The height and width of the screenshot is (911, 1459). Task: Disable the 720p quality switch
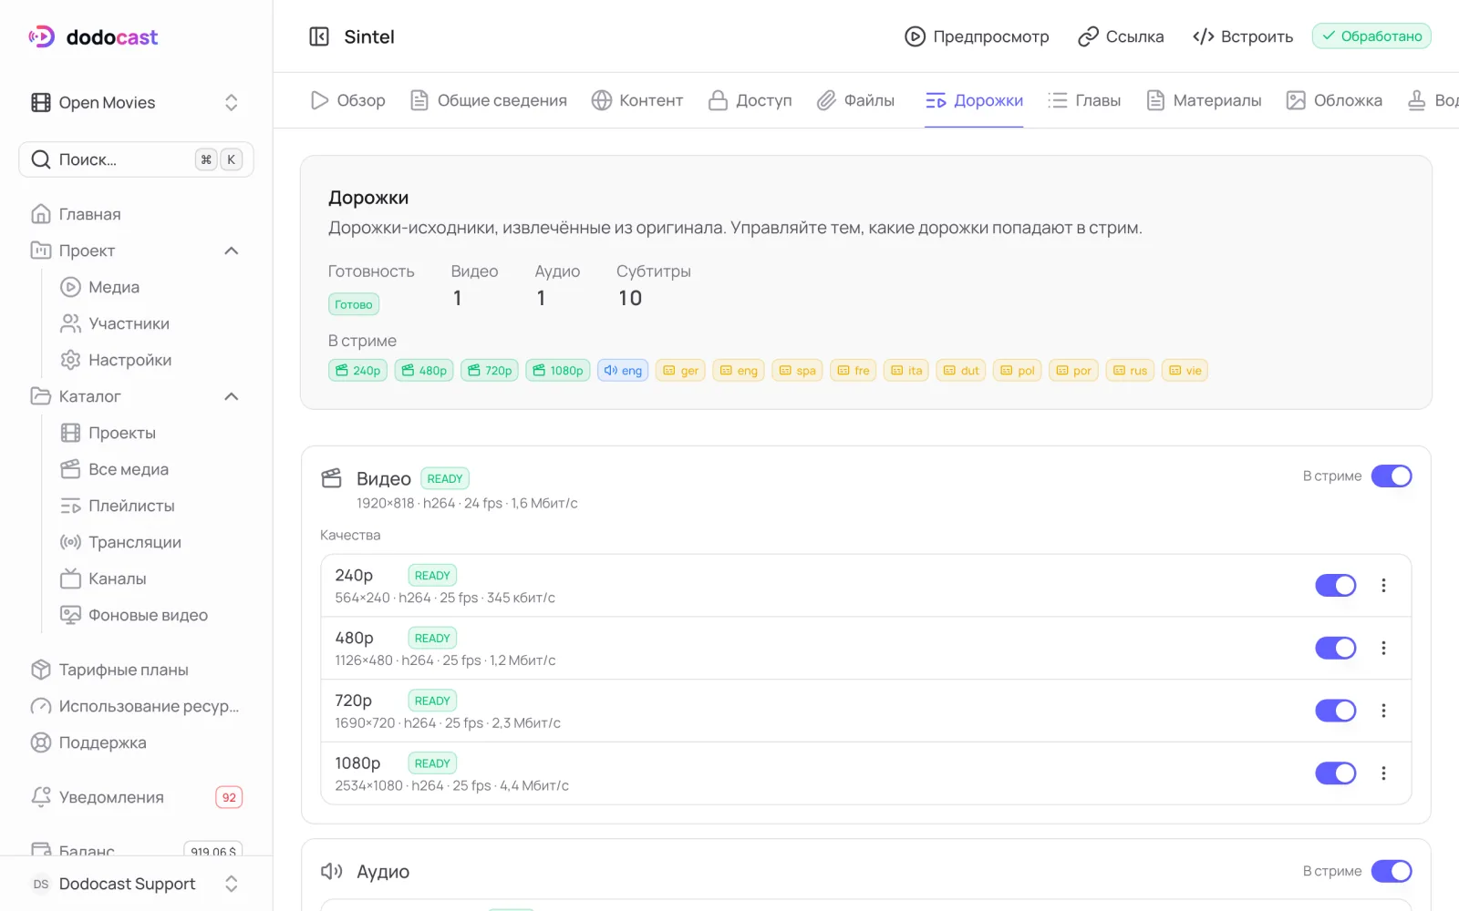[x=1336, y=711]
